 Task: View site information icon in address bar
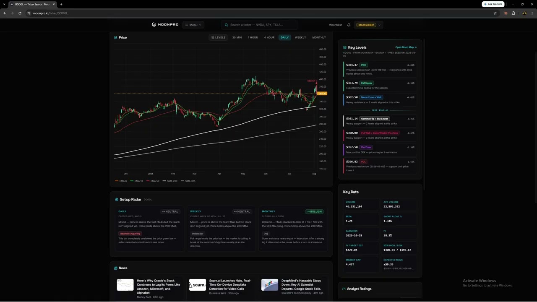(x=29, y=13)
